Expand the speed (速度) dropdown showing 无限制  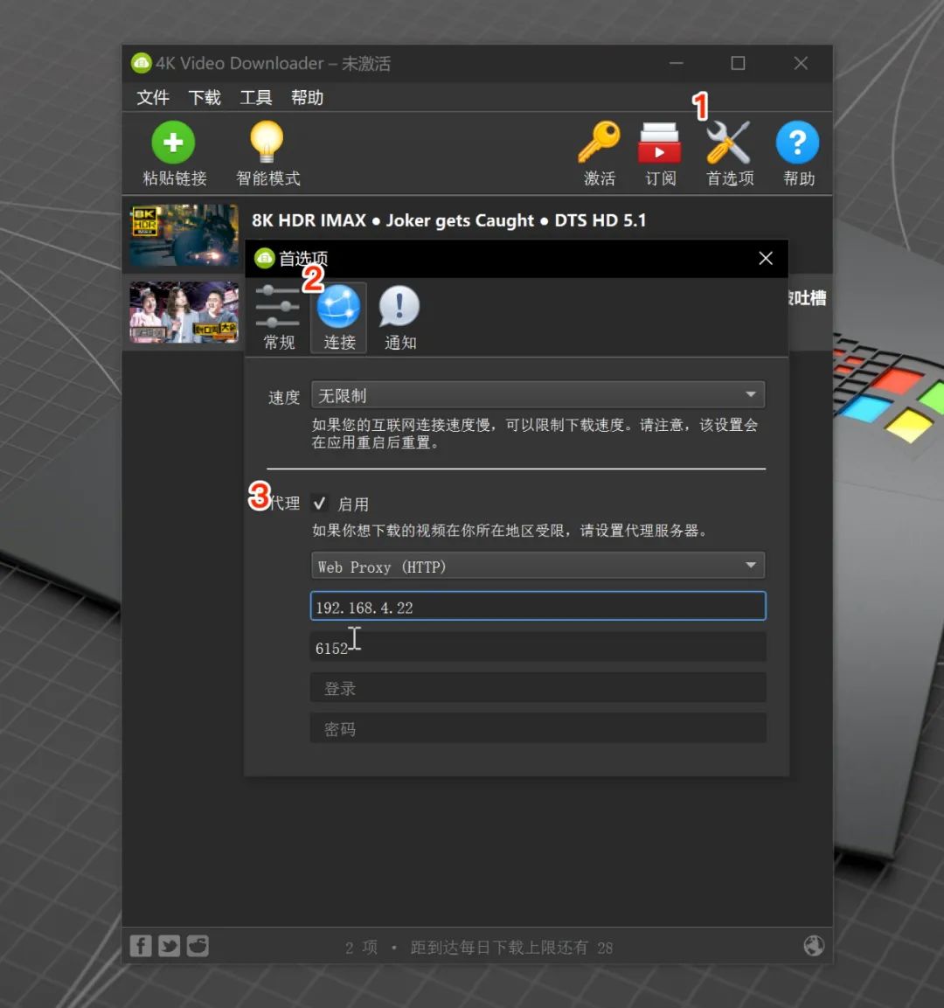538,394
